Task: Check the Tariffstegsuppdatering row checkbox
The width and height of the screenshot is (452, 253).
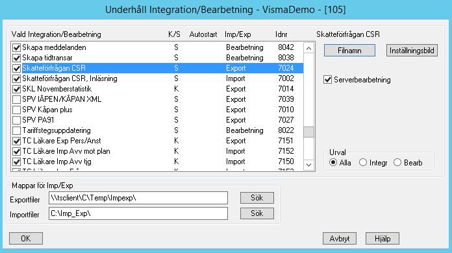Action: (x=16, y=130)
